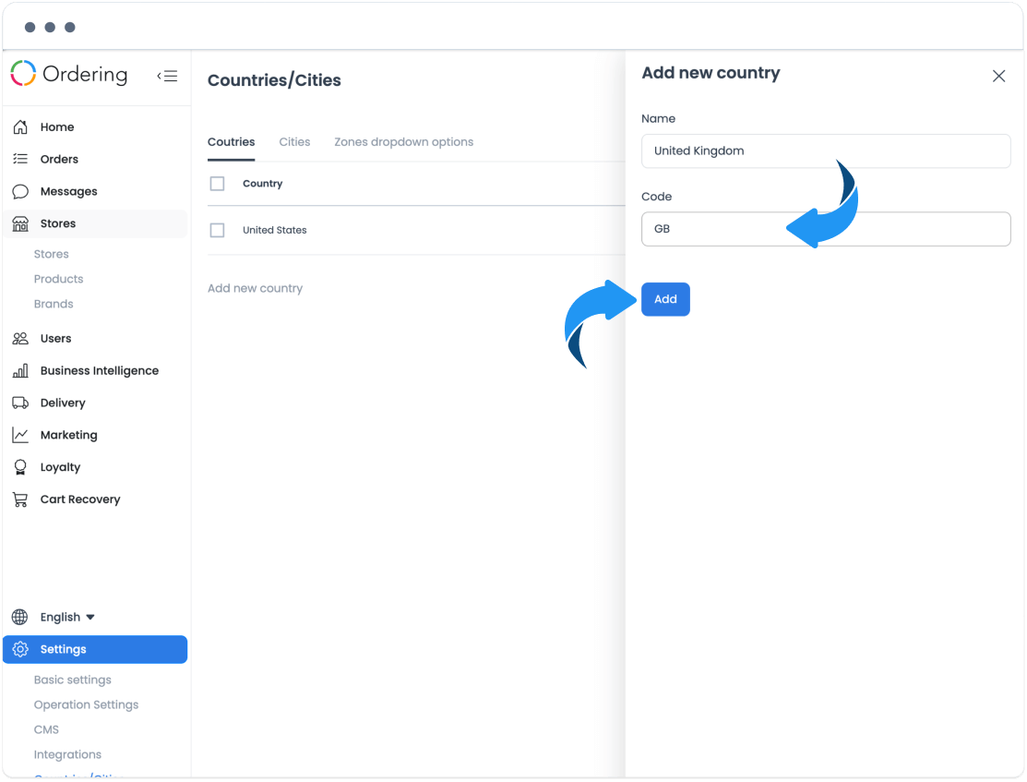This screenshot has height=782, width=1027.
Task: Open Operation Settings under Settings
Action: (x=87, y=704)
